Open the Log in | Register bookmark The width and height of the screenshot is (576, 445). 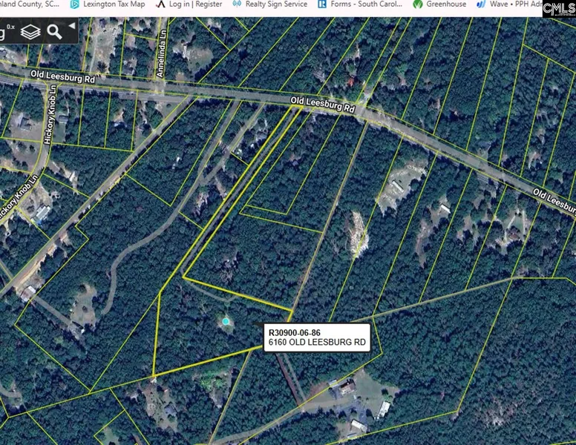tap(195, 4)
